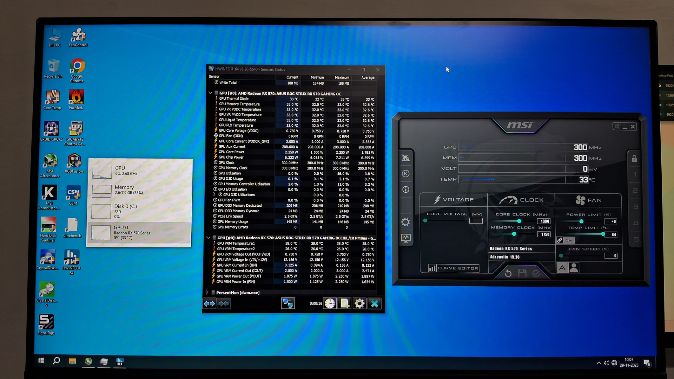
Task: Click HWiNFO start logging file icon
Action: click(x=344, y=304)
